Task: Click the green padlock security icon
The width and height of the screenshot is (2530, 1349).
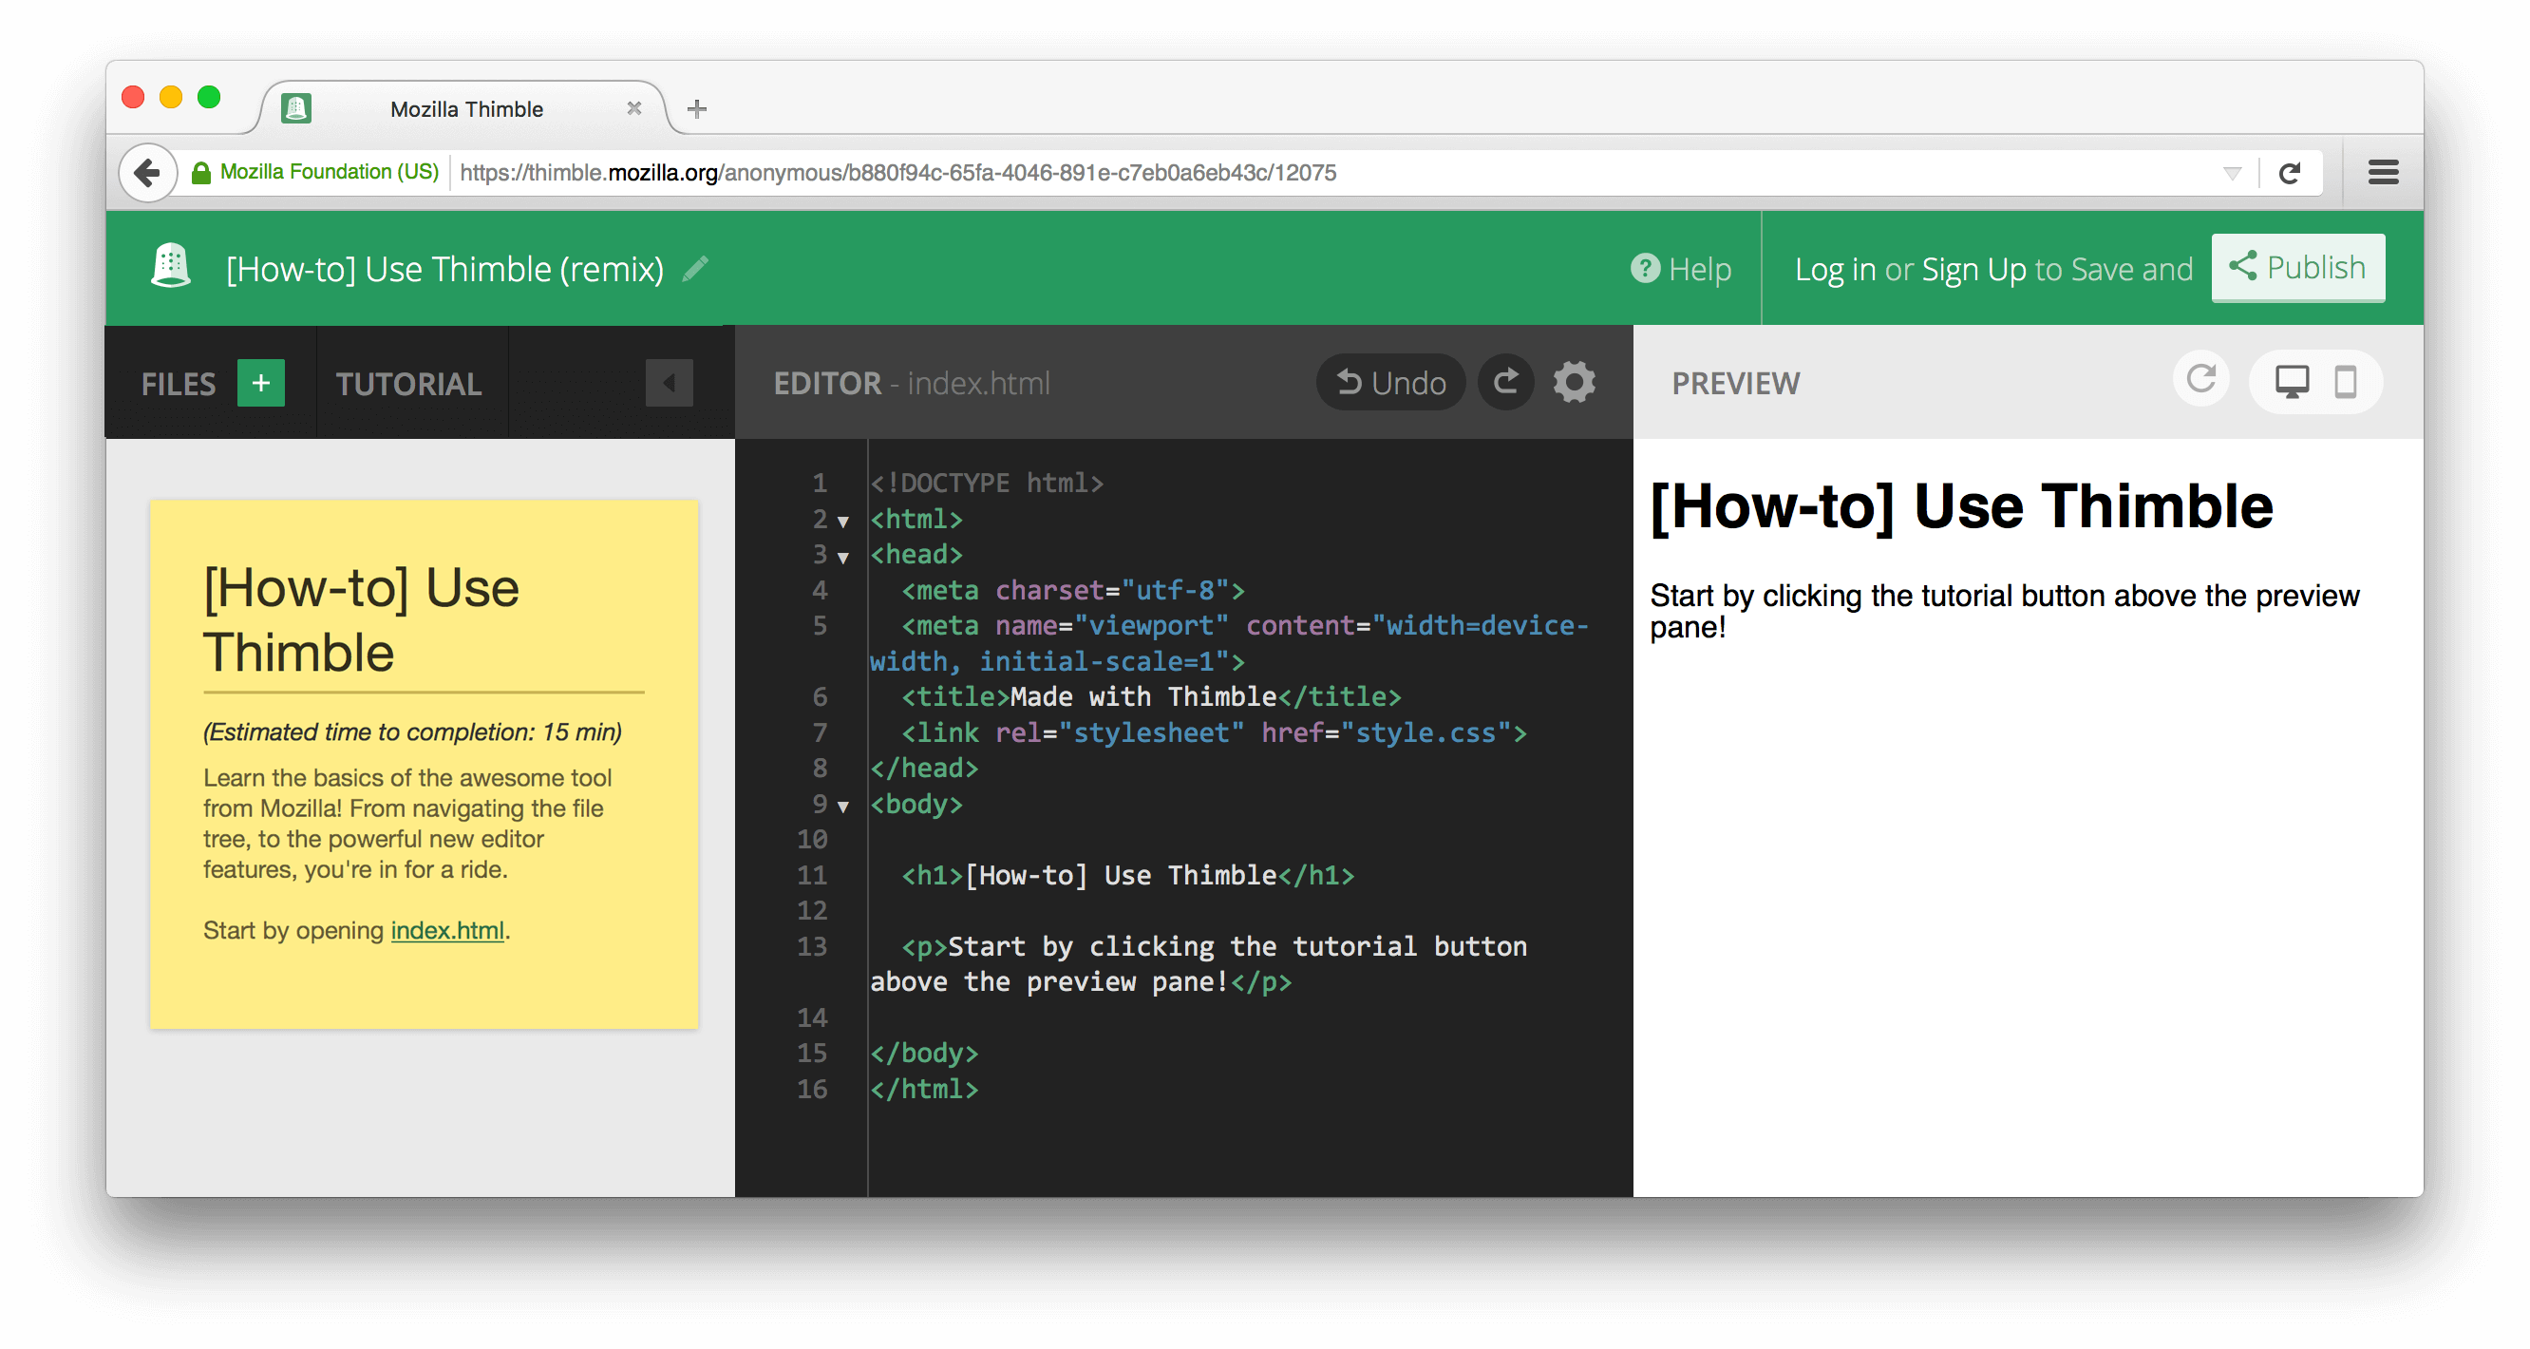Action: [x=201, y=173]
